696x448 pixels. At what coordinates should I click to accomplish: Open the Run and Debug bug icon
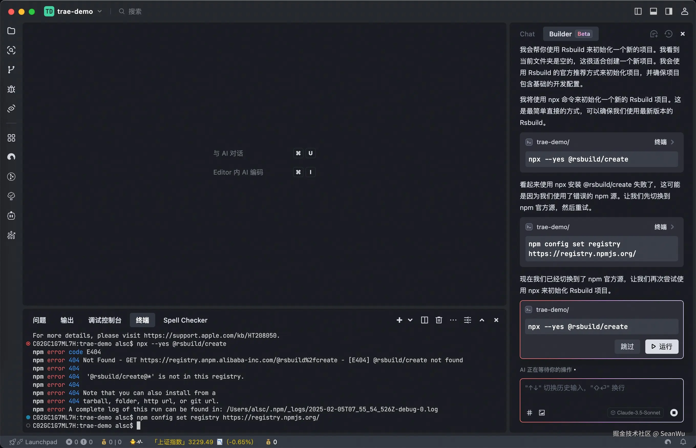click(x=11, y=89)
